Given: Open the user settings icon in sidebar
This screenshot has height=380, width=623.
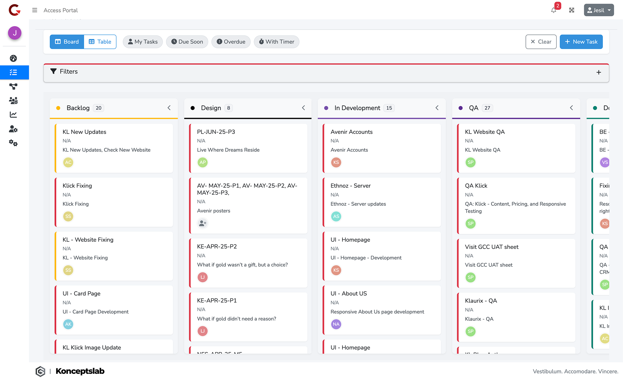Looking at the screenshot, I should tap(13, 129).
